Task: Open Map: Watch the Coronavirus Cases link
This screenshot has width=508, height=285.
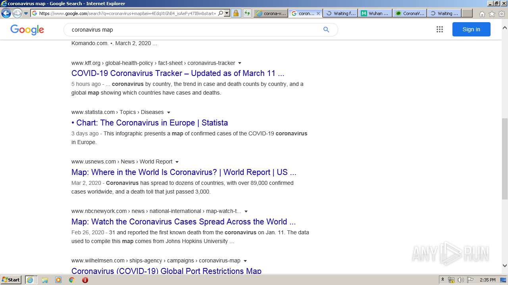Action: click(x=183, y=222)
